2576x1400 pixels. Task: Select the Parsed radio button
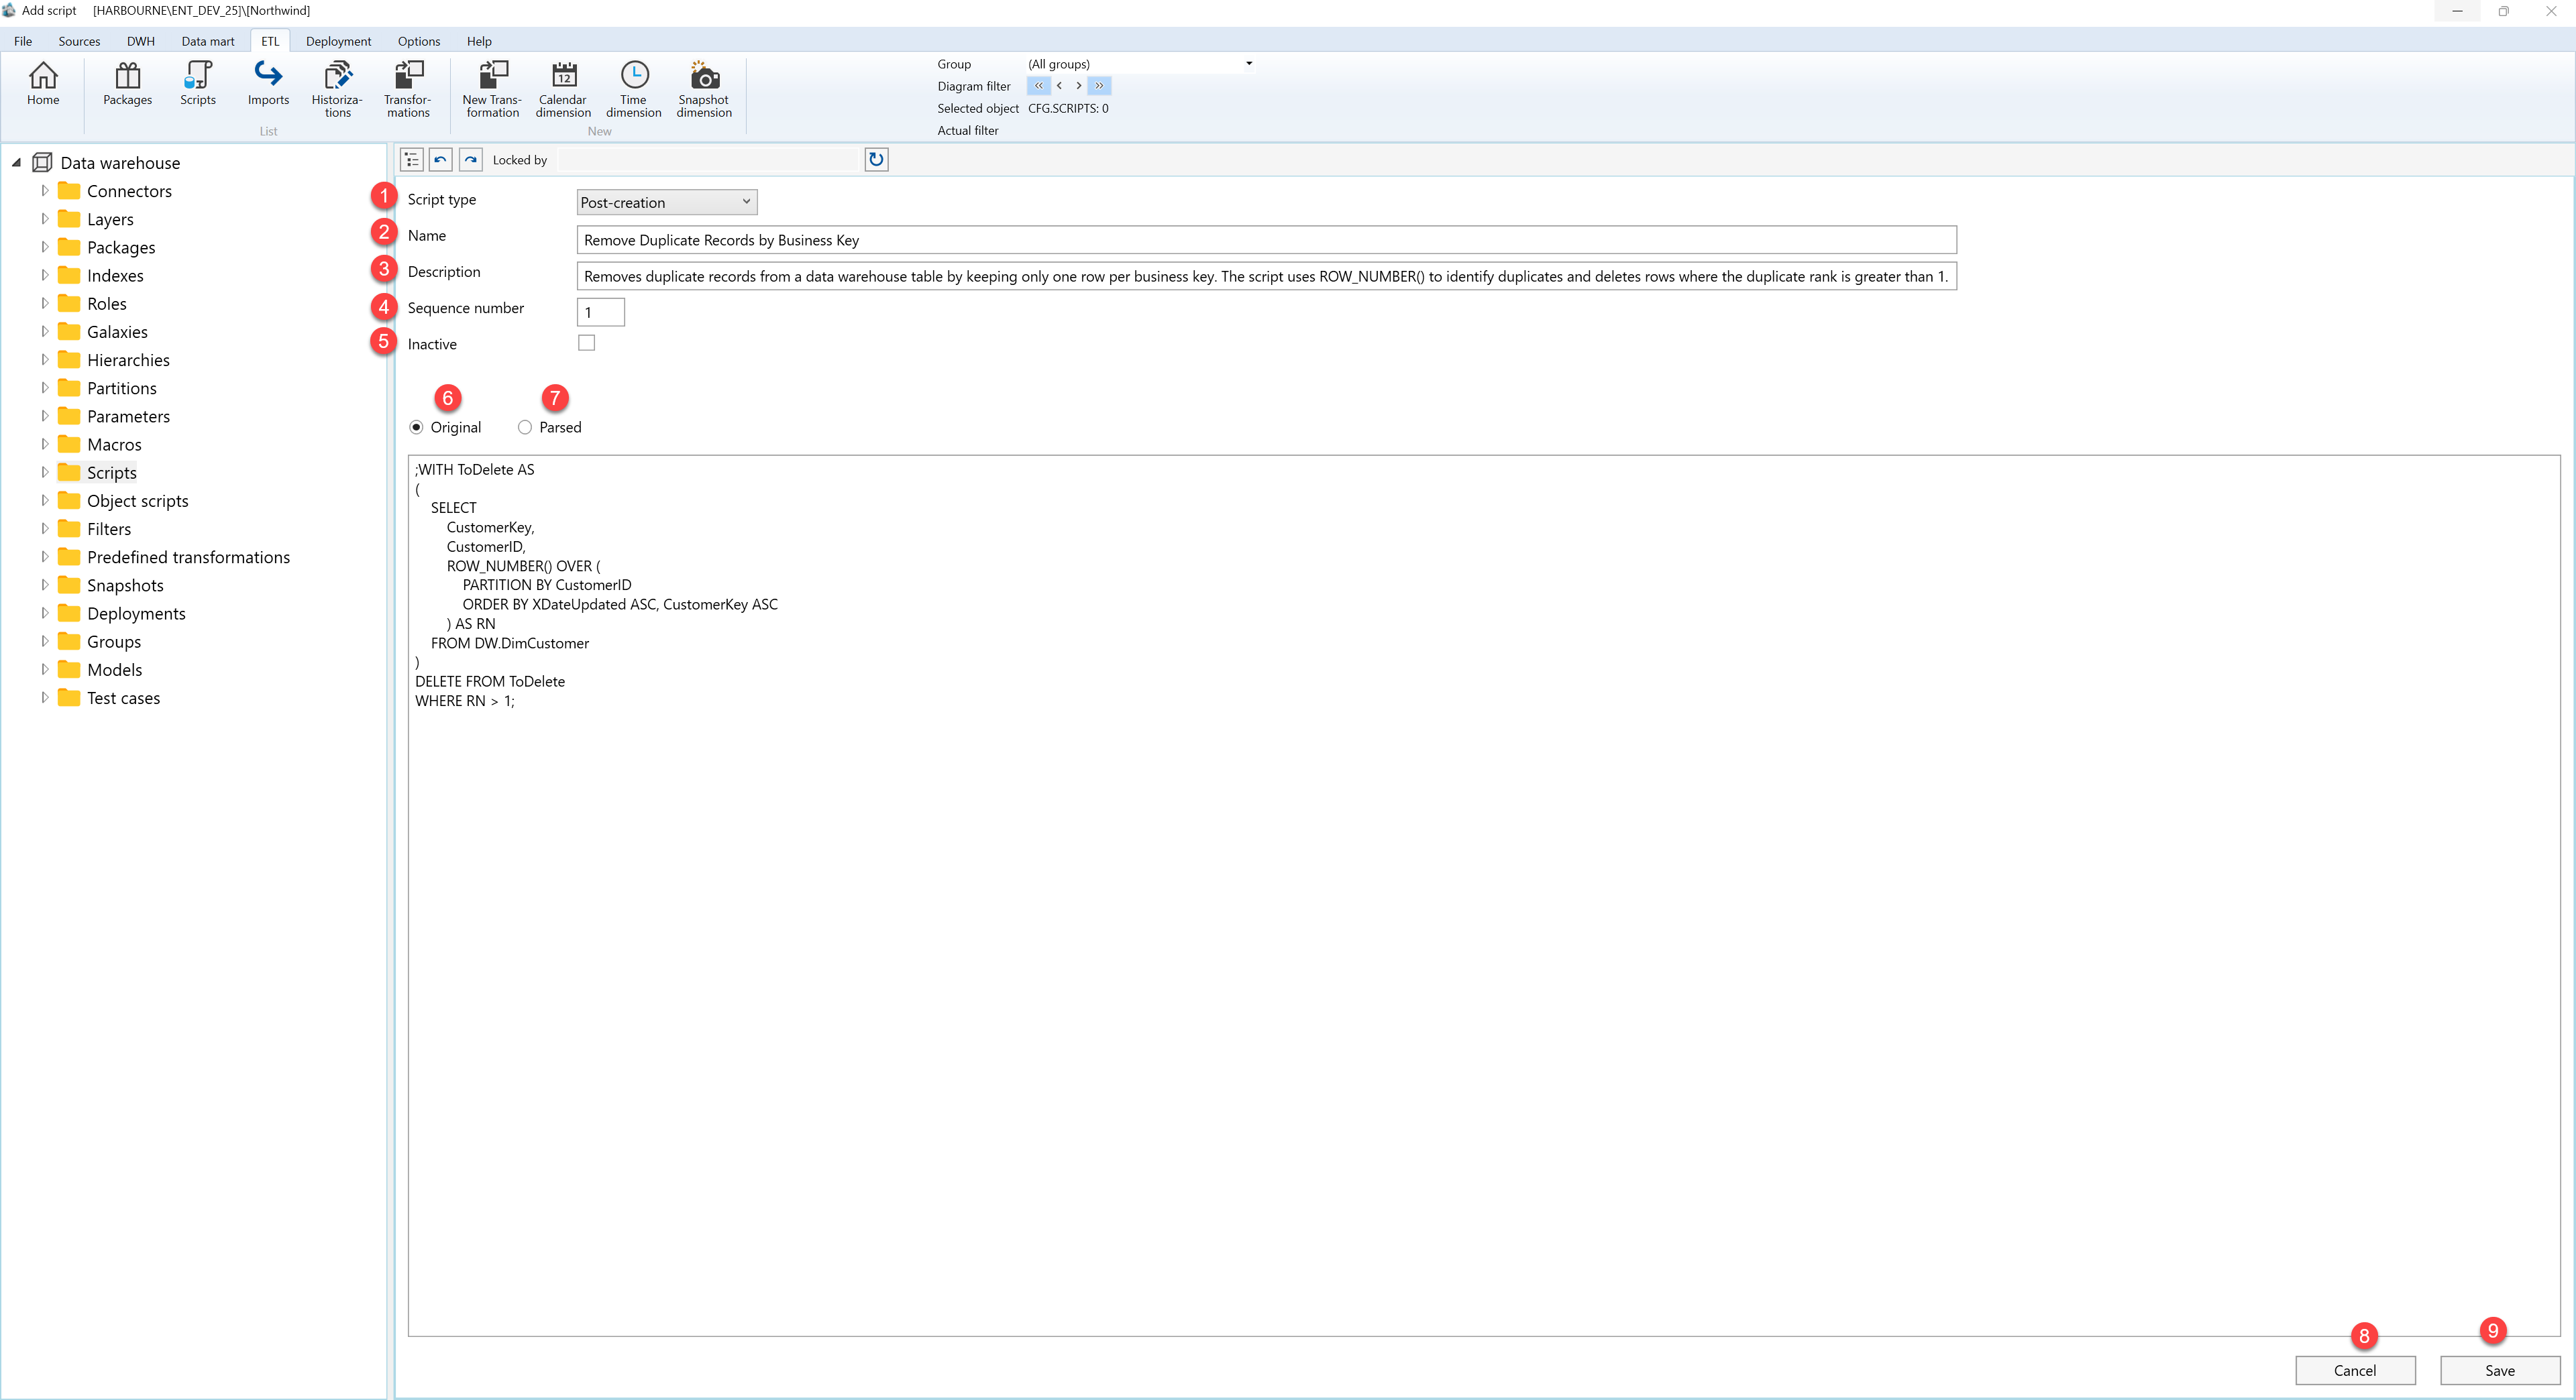pos(525,428)
